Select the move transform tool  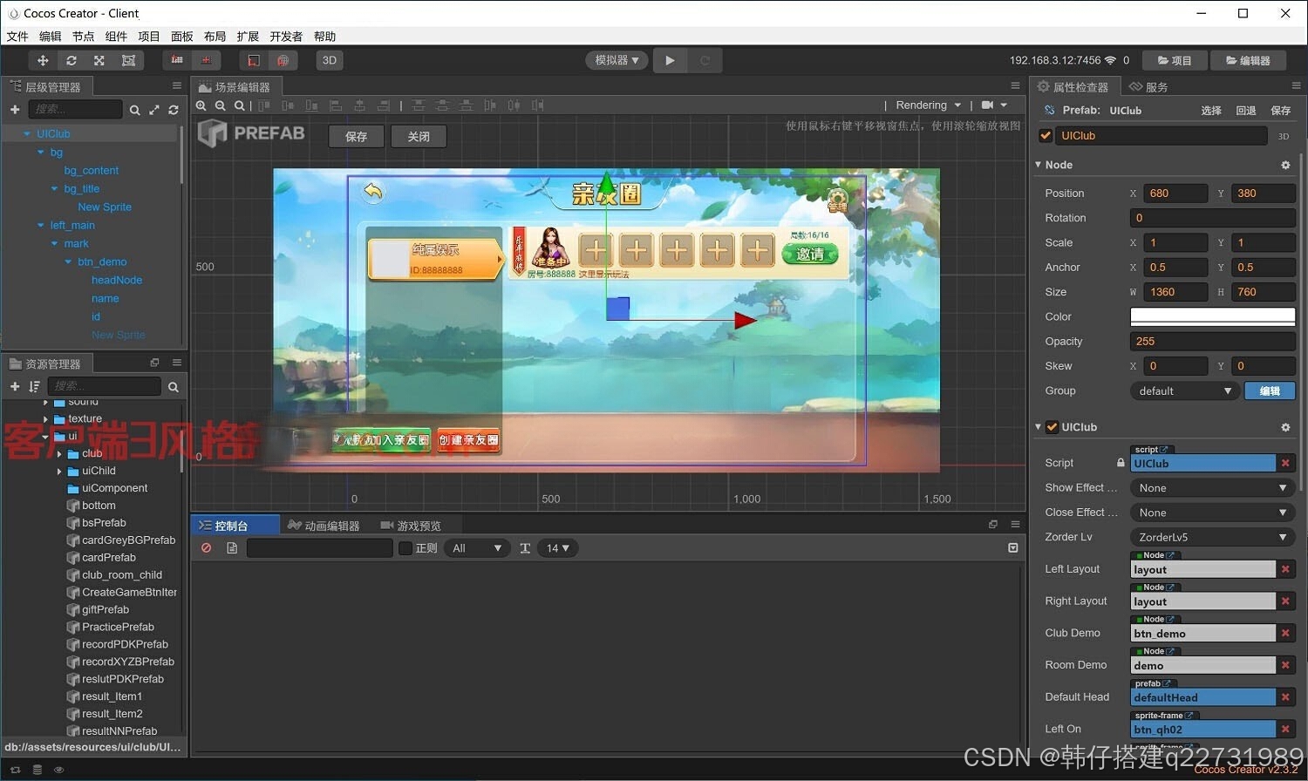(x=43, y=60)
